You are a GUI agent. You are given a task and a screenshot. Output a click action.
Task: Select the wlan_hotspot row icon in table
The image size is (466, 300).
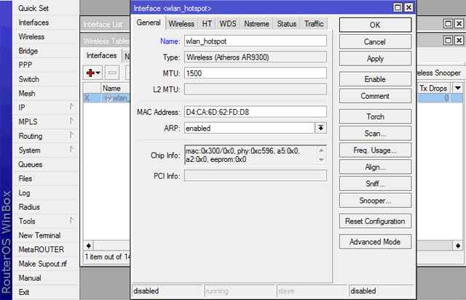[108, 98]
